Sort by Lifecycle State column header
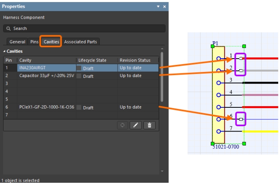The image size is (279, 184). [97, 60]
